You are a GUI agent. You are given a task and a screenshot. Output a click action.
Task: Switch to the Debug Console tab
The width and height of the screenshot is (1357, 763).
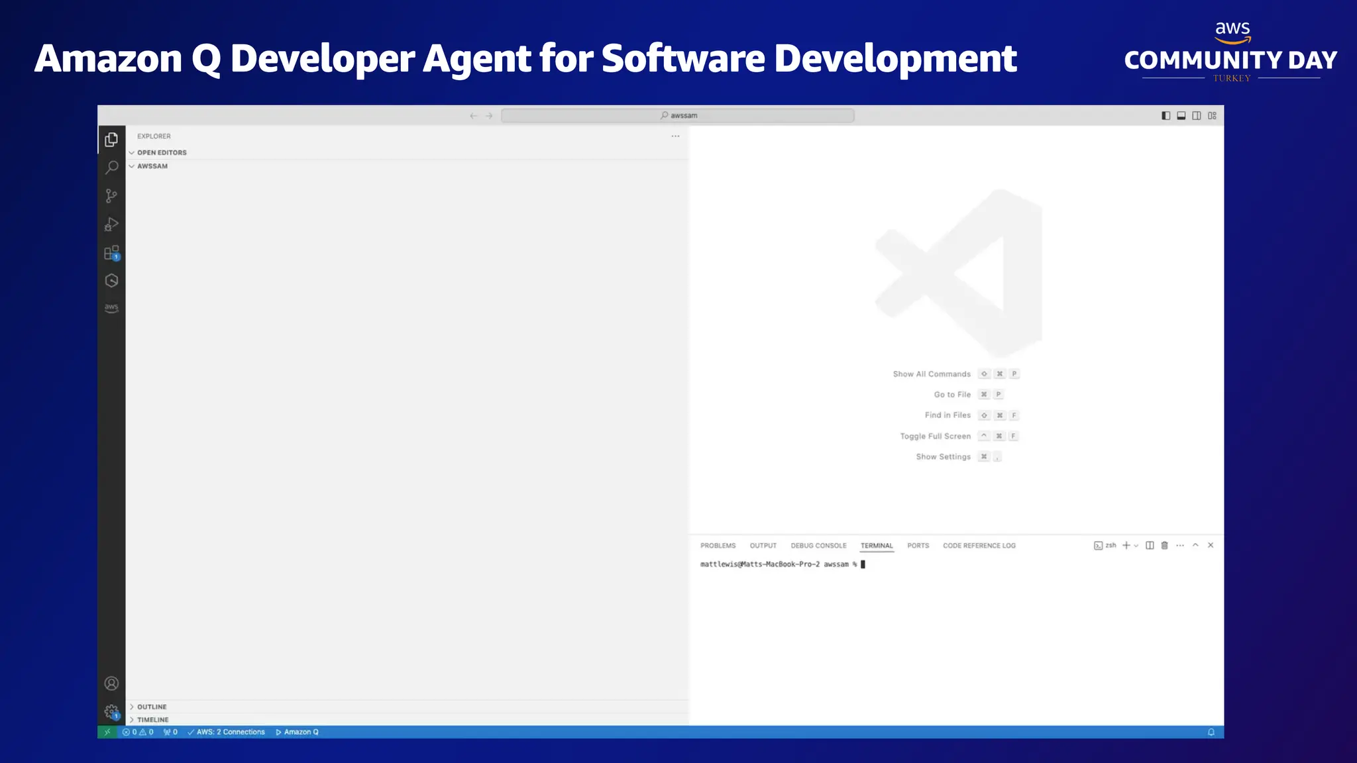[818, 546]
